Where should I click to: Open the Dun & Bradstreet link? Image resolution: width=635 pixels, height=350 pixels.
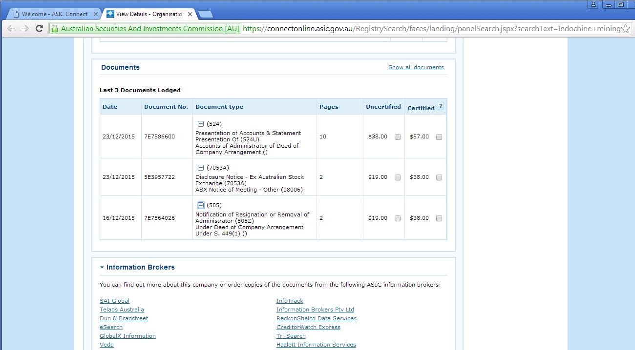[x=124, y=318]
